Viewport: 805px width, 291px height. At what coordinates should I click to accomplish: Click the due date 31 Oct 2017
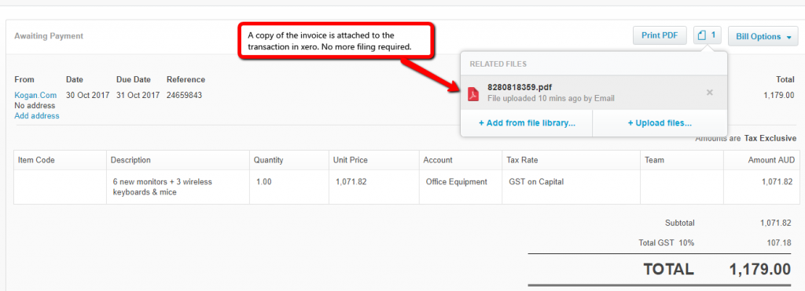click(138, 95)
